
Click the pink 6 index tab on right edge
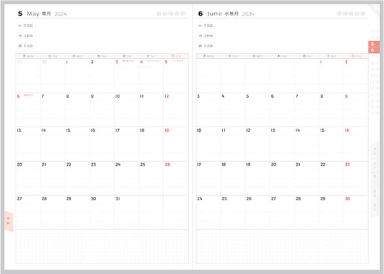coord(374,50)
